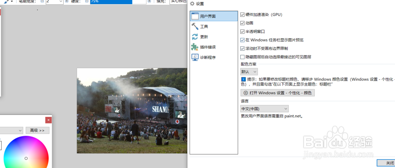This screenshot has height=168, width=395.
Task: Open the 语言 language dropdown 中文(中国)
Action: click(x=265, y=108)
